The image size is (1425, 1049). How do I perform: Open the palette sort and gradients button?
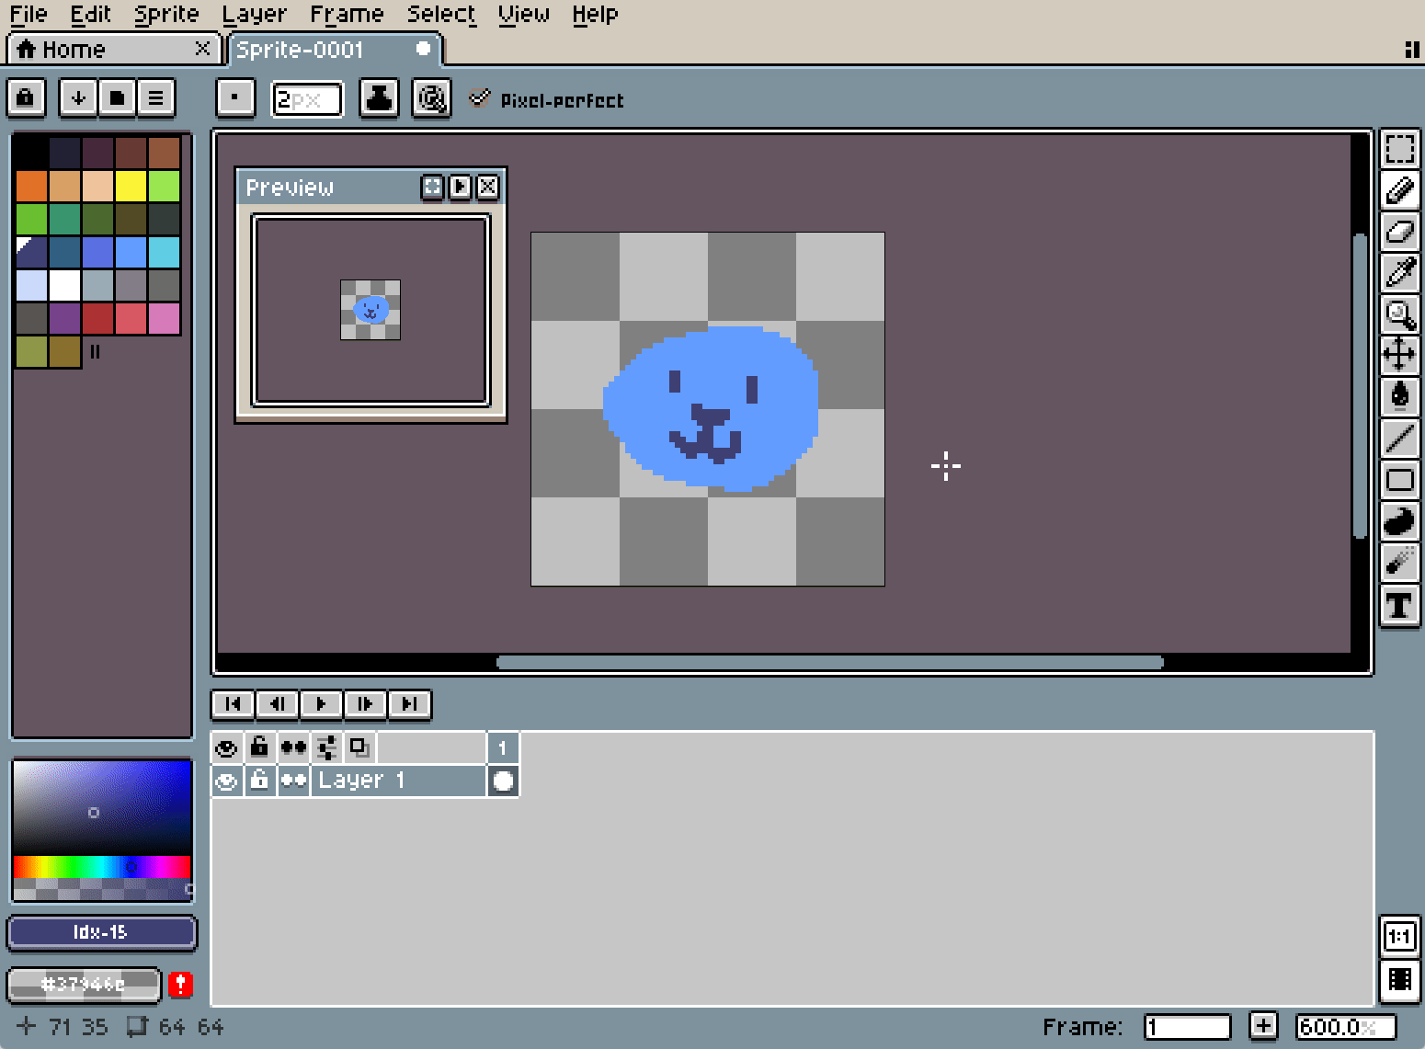(79, 97)
